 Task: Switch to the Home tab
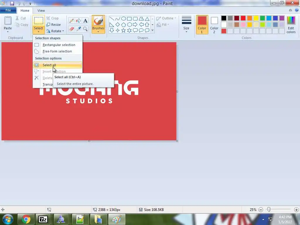coord(25,11)
